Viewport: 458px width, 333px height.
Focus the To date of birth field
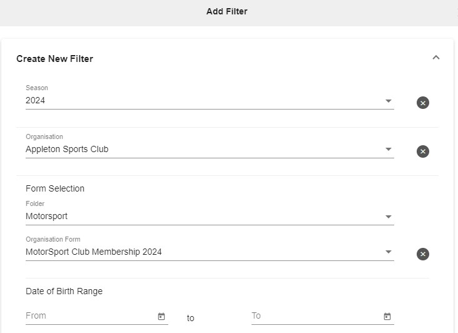point(323,316)
